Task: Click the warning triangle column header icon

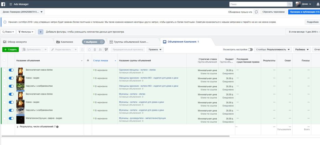Action: point(88,60)
